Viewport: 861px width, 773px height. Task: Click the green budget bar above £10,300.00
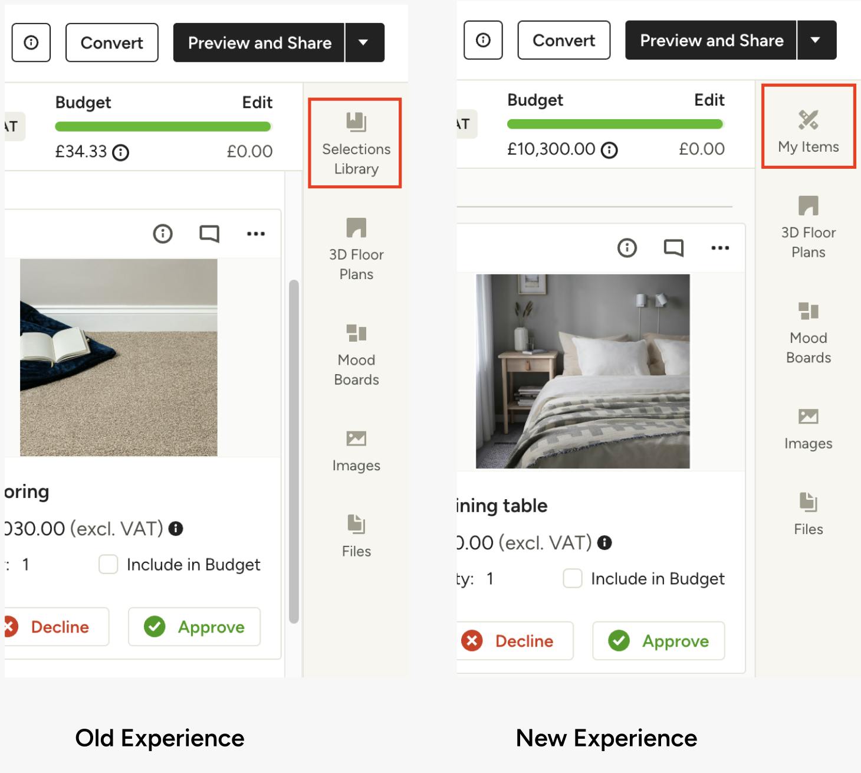(x=615, y=124)
